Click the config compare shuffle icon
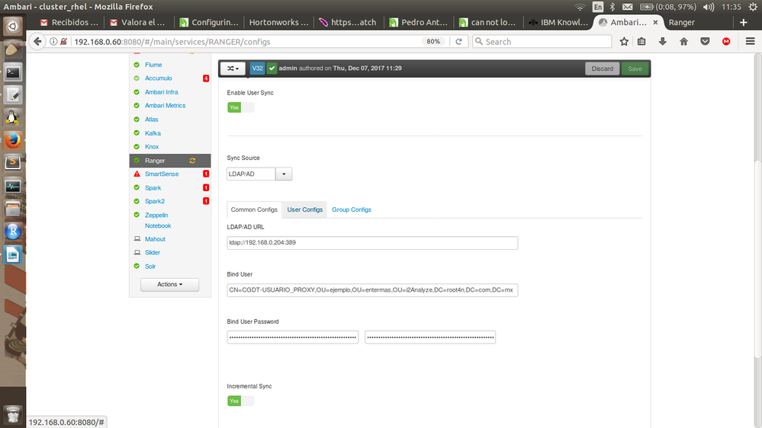Screen dimensions: 762x428 point(233,69)
